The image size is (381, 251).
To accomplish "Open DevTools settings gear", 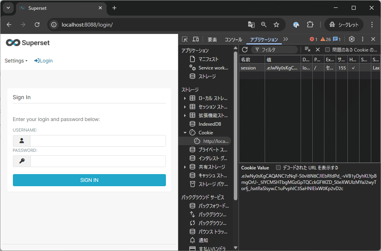I will 351,39.
